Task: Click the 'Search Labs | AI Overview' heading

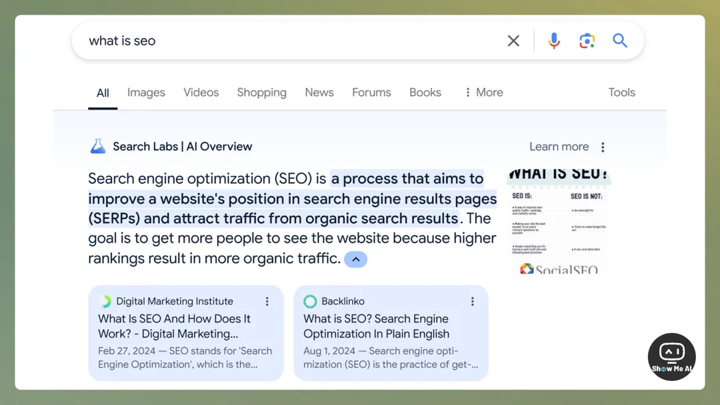Action: click(x=182, y=147)
